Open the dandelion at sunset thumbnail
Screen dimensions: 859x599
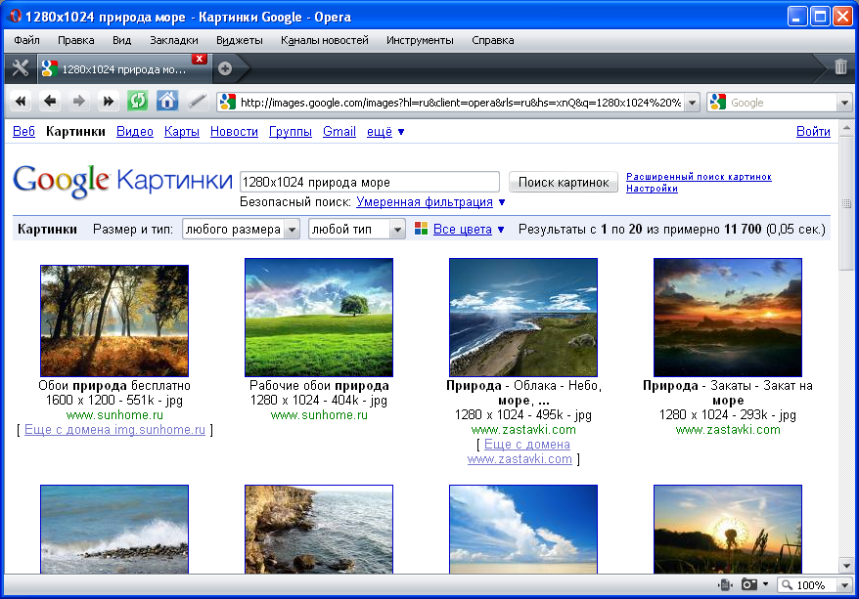(x=728, y=529)
